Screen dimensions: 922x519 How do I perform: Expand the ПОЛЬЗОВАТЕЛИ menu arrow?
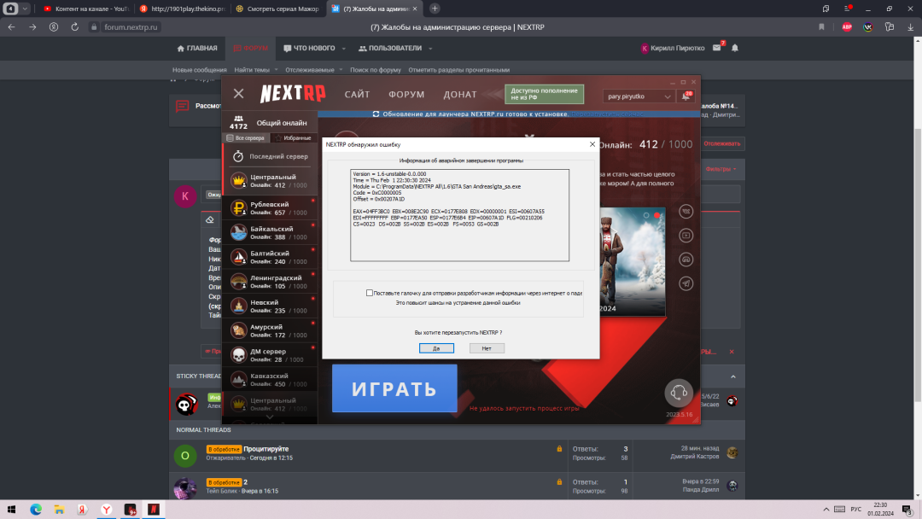point(430,49)
